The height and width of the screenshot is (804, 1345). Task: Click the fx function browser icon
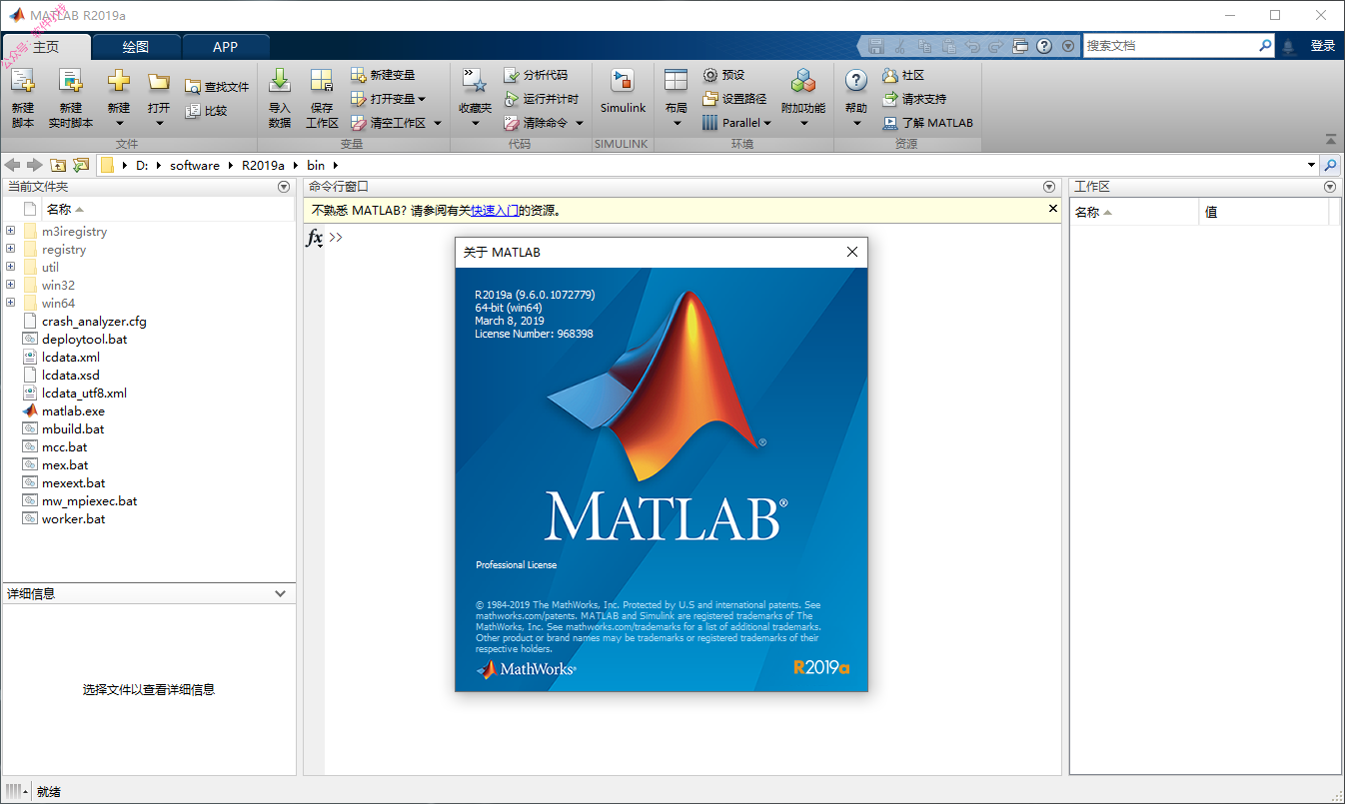[x=314, y=238]
